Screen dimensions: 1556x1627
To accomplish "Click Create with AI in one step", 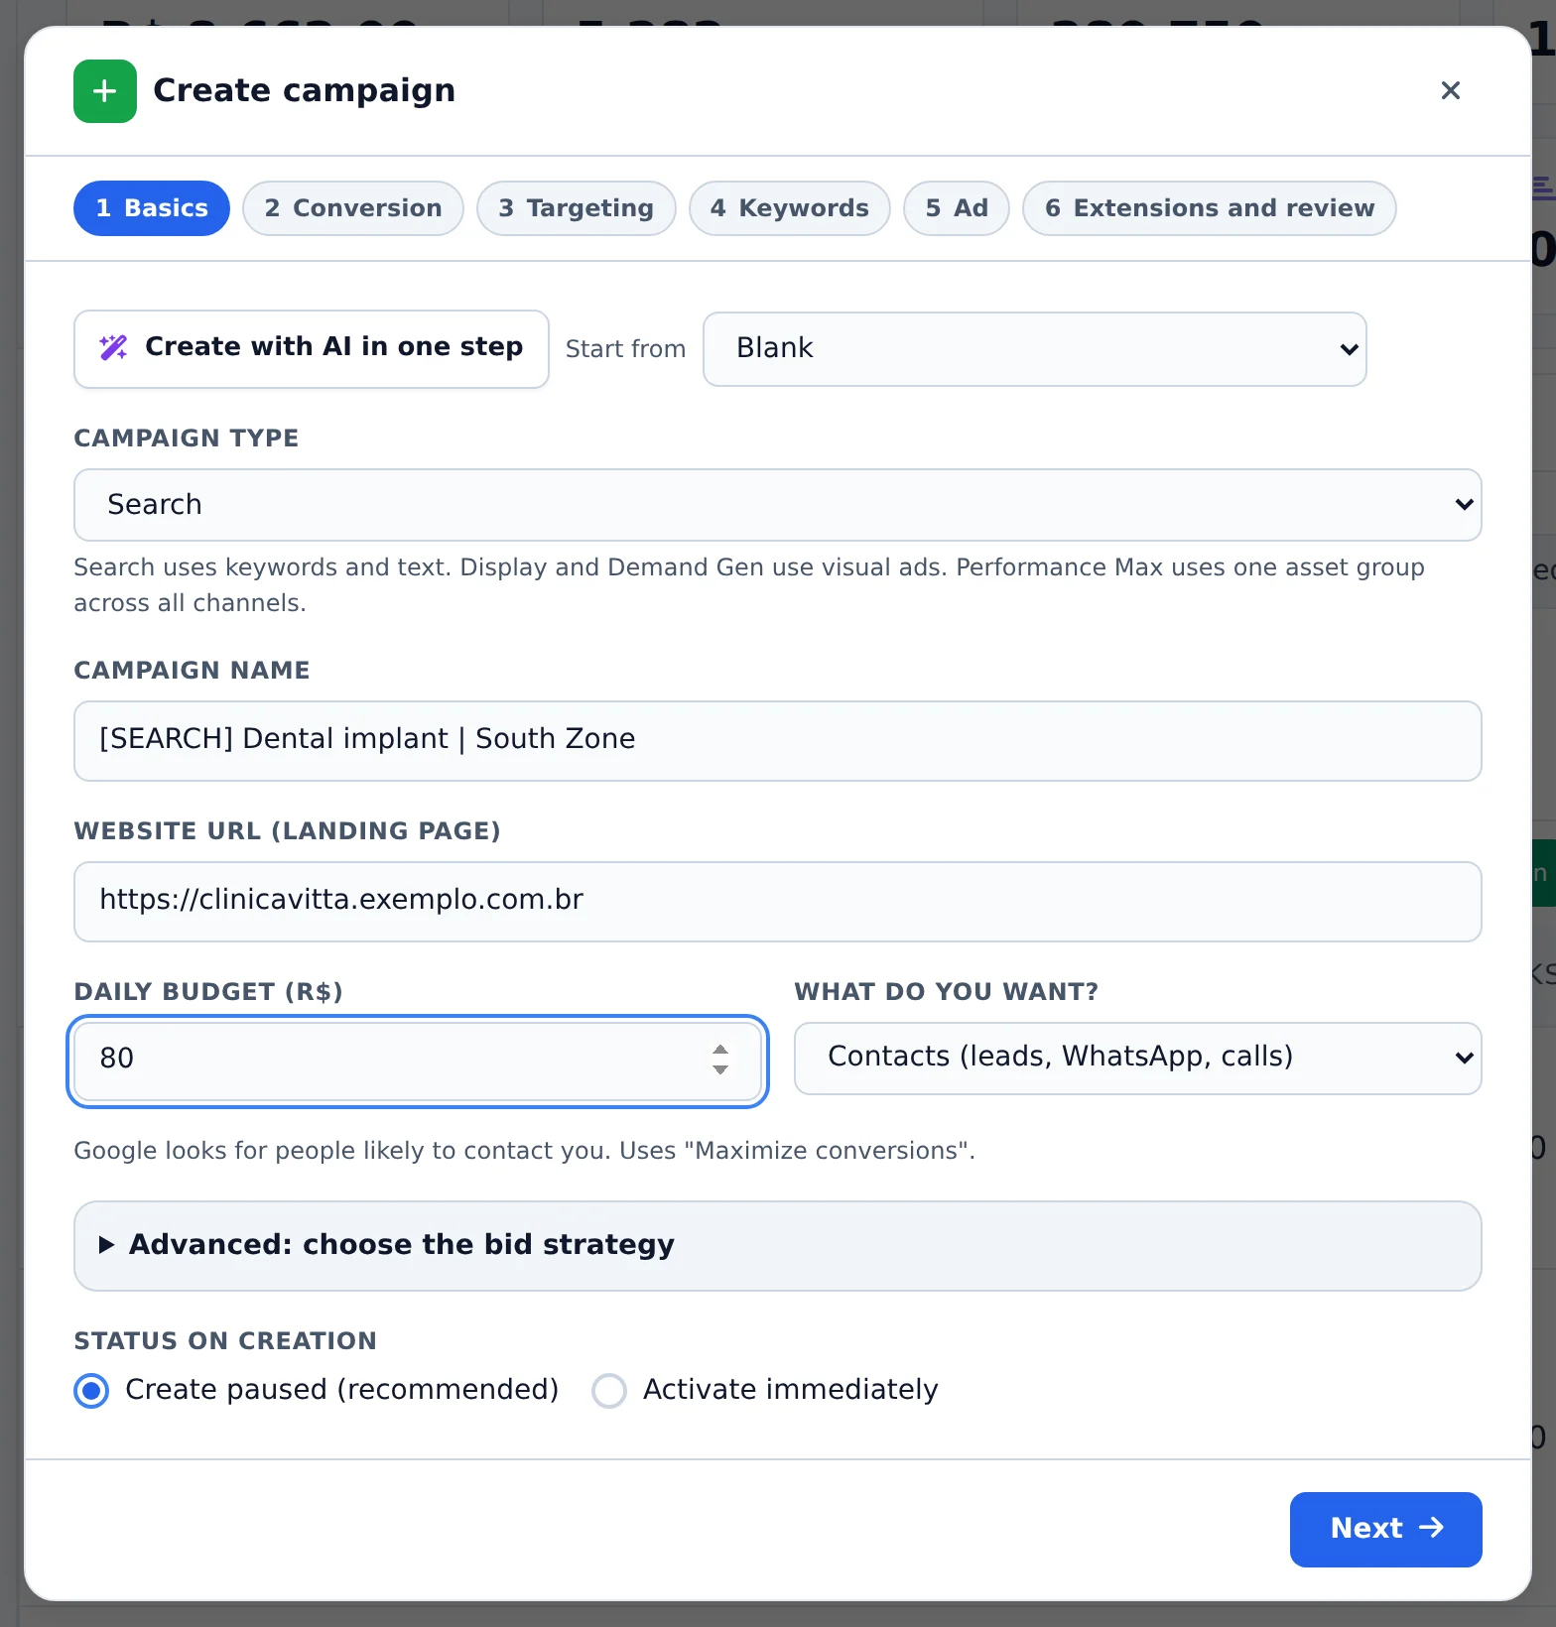I will pos(311,349).
